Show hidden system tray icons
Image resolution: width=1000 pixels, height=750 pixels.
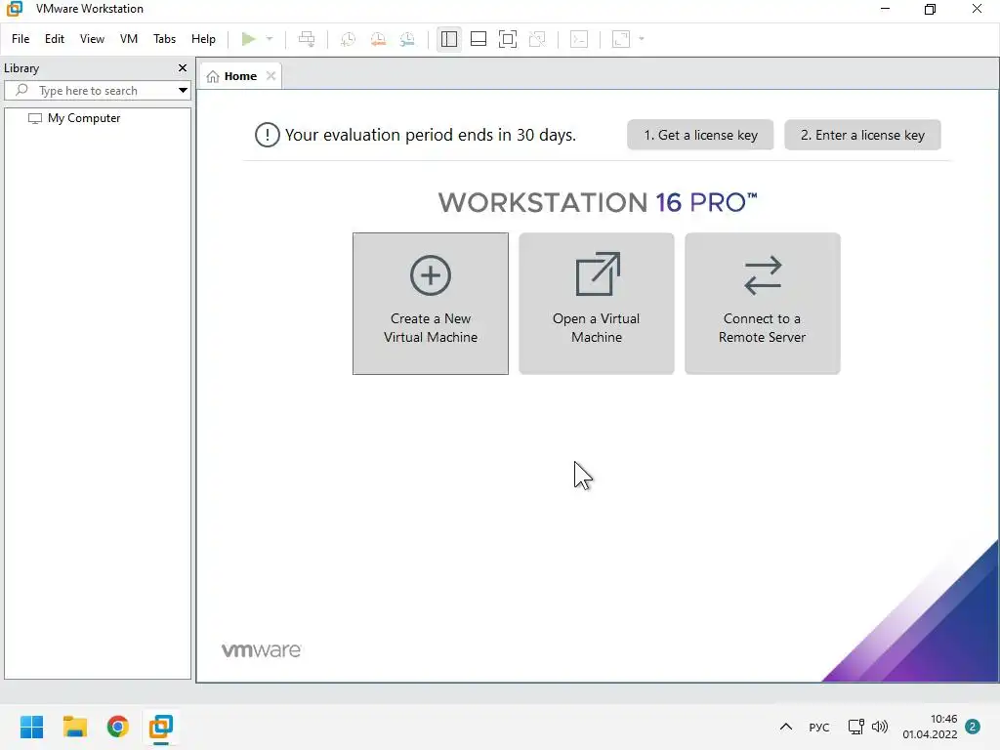[x=786, y=727]
